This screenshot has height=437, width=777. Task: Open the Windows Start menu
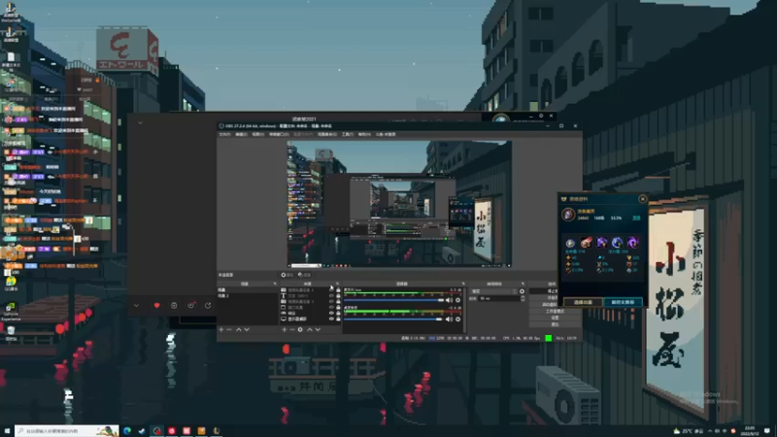pyautogui.click(x=7, y=431)
